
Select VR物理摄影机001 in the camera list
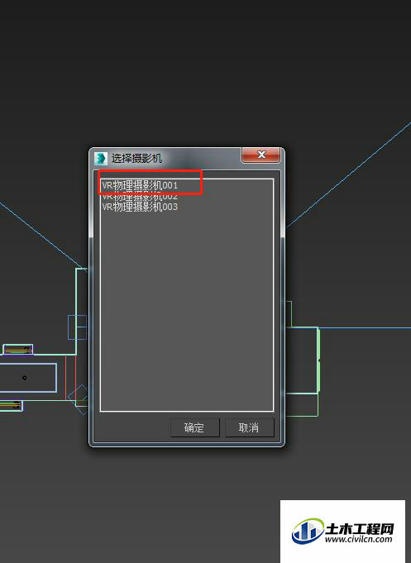tap(140, 185)
